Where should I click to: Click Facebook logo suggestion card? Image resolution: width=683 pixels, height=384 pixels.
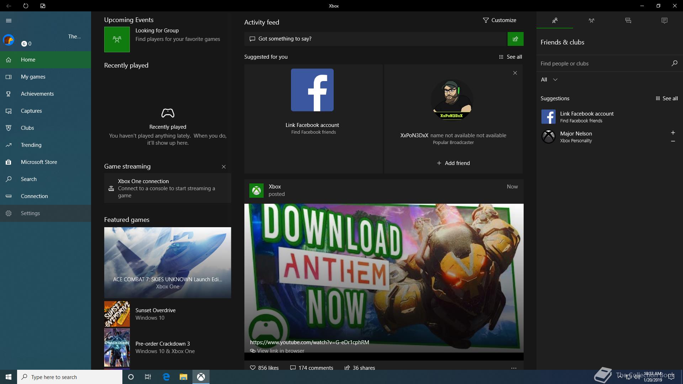pyautogui.click(x=312, y=90)
